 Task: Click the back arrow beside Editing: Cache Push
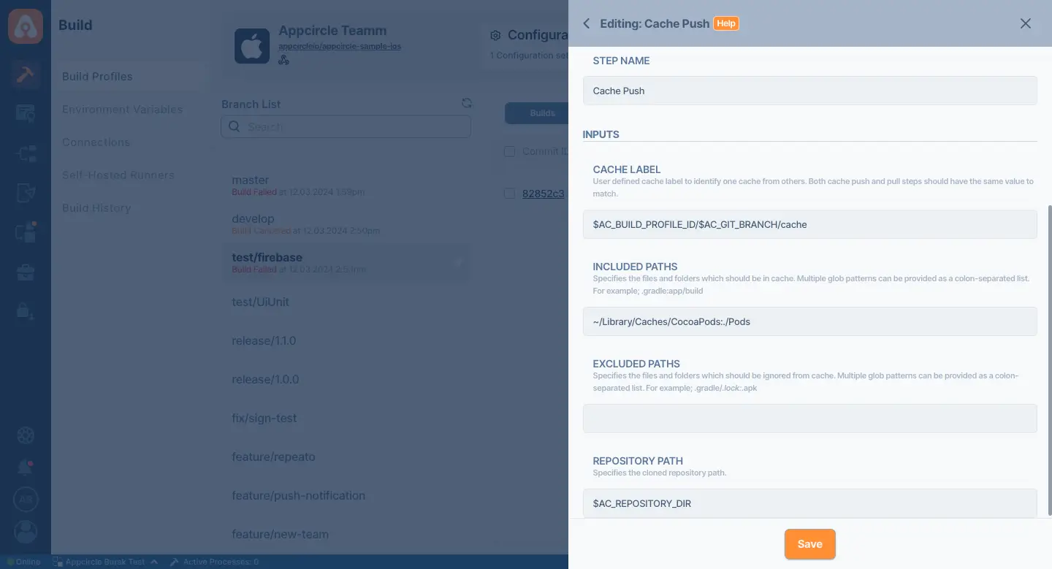pyautogui.click(x=586, y=23)
